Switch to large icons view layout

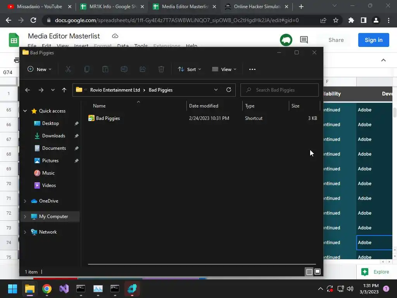point(318,272)
